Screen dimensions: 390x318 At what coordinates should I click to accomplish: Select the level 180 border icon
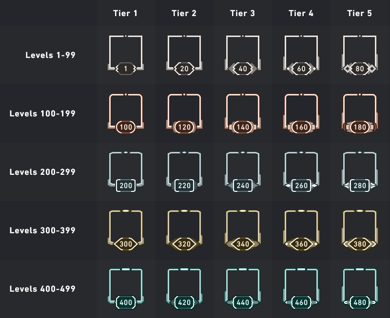click(360, 113)
